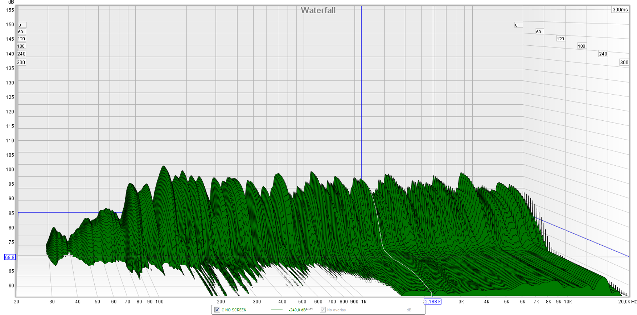Click the left-side 300 ms slice label
Viewport: 637px width, 315px height.
point(21,62)
